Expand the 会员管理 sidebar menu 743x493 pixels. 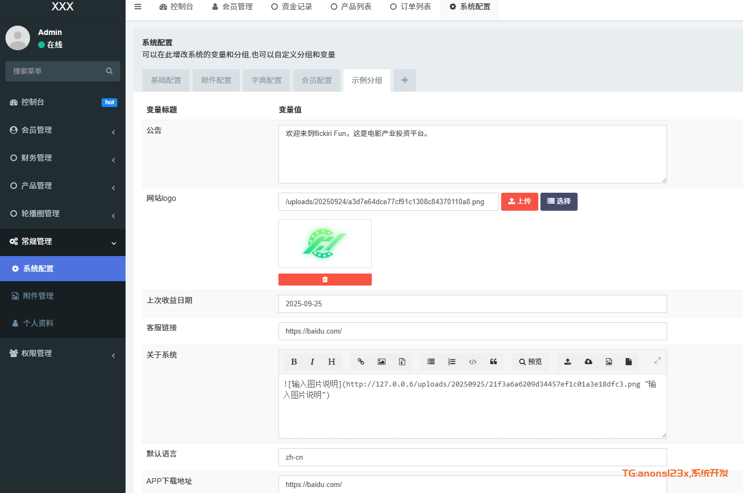click(x=63, y=130)
